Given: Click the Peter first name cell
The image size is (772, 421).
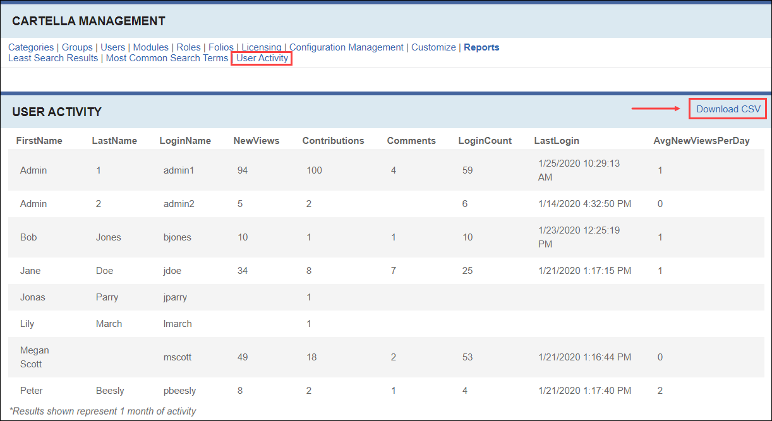Looking at the screenshot, I should tap(32, 391).
